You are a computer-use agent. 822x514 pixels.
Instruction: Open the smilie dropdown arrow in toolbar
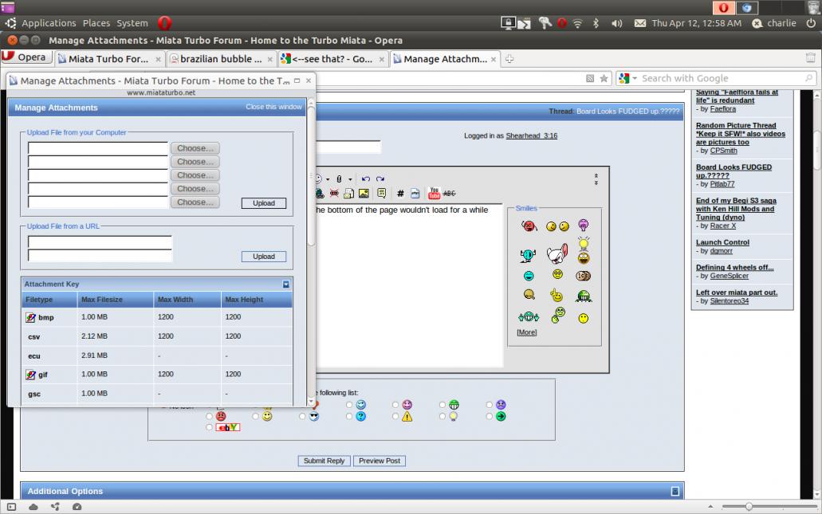pos(328,179)
